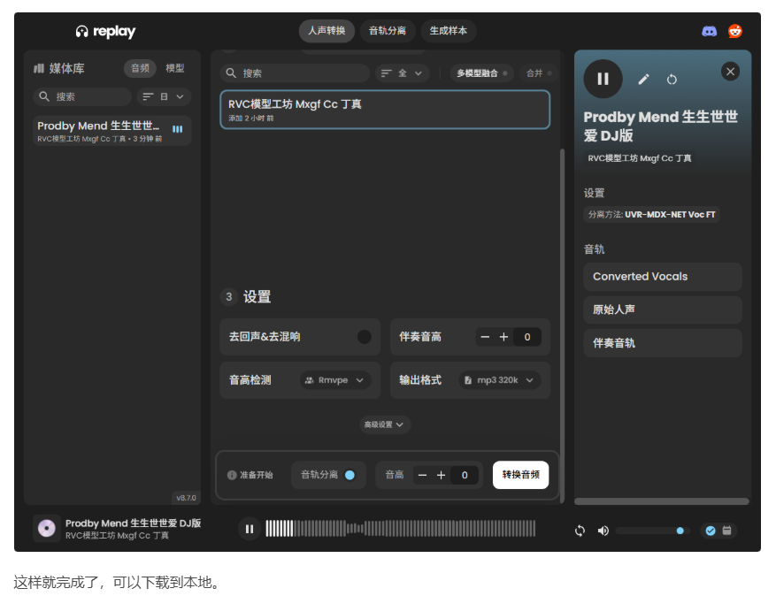This screenshot has width=776, height=596.
Task: Click the info icon by 准备开始
Action: [232, 475]
